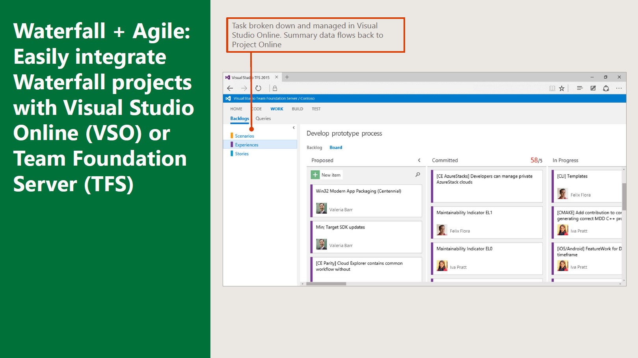Open Maintainability Indicator EL0 card

pyautogui.click(x=487, y=258)
